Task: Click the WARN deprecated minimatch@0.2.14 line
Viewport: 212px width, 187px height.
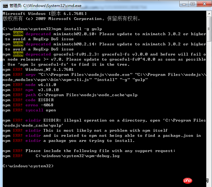Action: click(104, 44)
